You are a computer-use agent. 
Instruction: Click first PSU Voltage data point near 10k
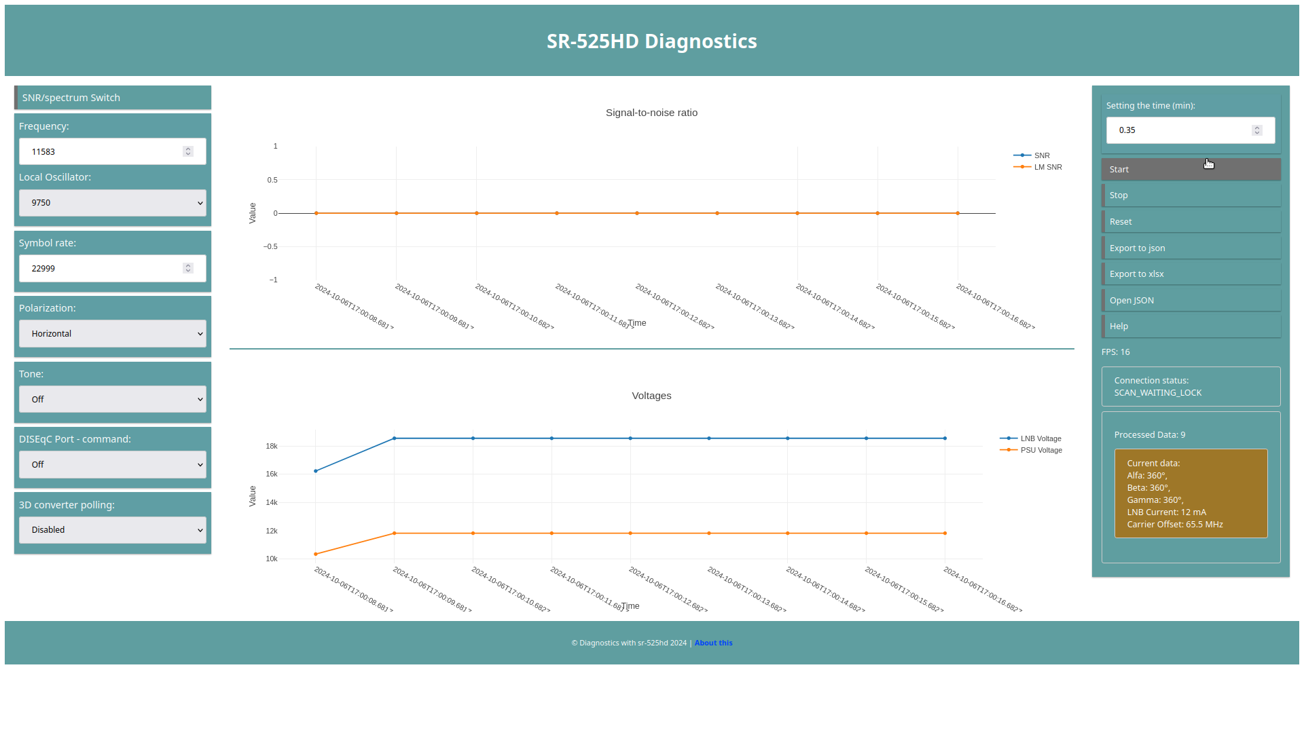(316, 555)
